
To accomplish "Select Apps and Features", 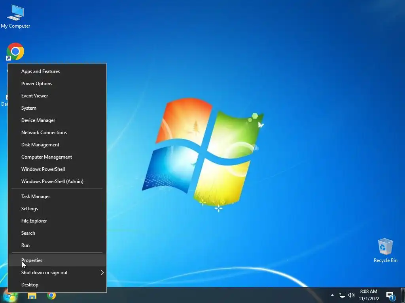I will pyautogui.click(x=57, y=71).
